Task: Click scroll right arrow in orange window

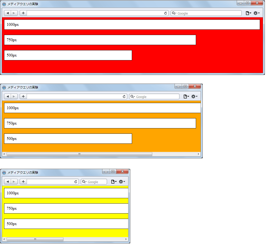Action: pos(198,154)
